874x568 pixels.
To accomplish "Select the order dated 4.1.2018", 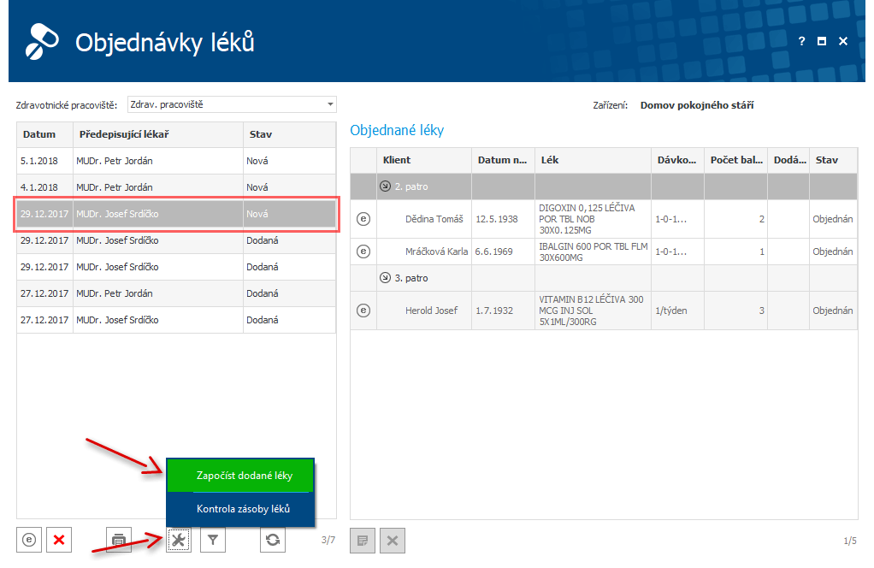I will tap(176, 187).
